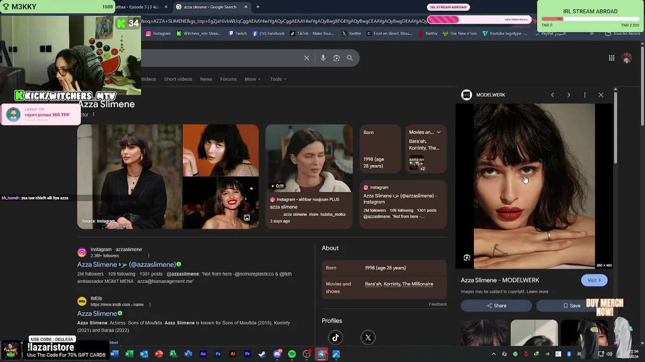645x362 pixels.
Task: Close the Episode 3 browser tab
Action: [166, 7]
